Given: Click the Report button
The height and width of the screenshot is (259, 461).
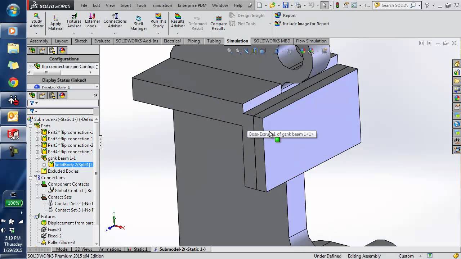Looking at the screenshot, I should pyautogui.click(x=285, y=15).
